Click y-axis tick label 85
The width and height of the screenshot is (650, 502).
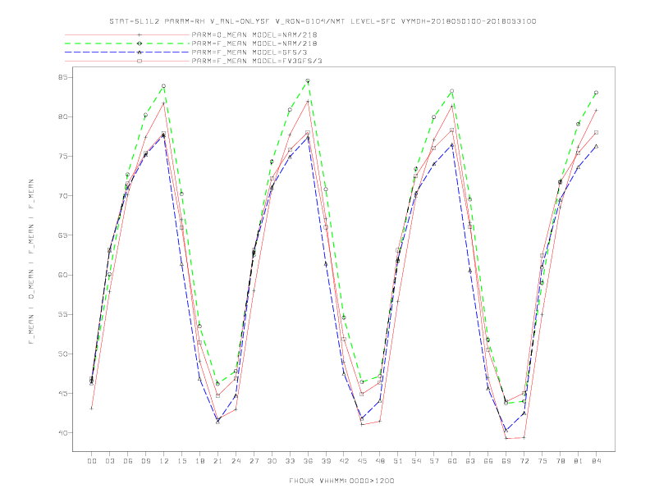(62, 77)
